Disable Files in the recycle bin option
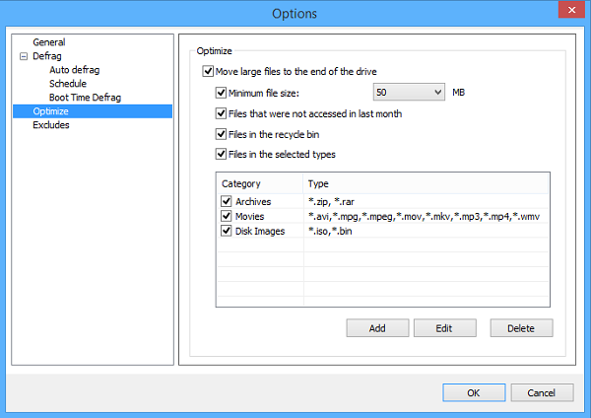 (221, 133)
